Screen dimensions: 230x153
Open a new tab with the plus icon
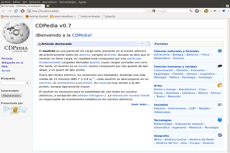tap(48, 6)
